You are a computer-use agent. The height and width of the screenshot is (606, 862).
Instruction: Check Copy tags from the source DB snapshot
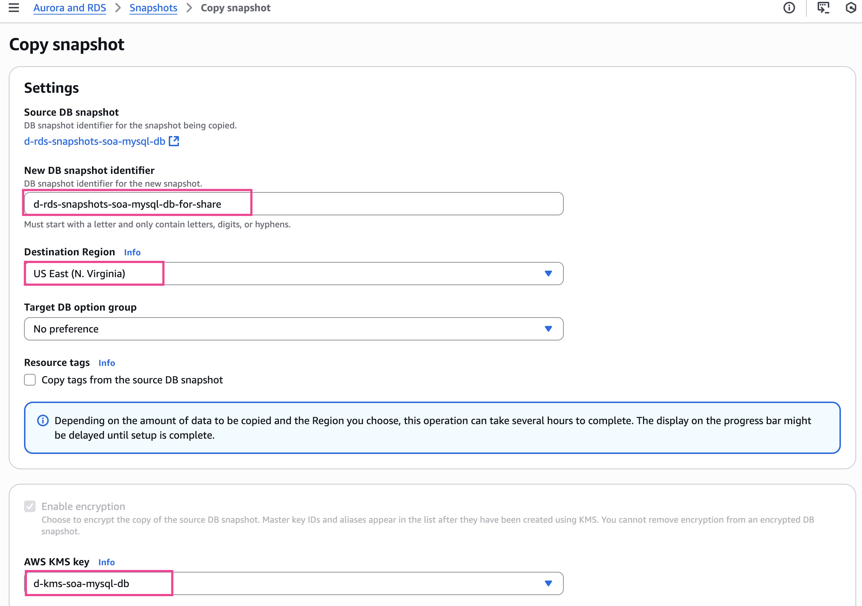click(30, 380)
